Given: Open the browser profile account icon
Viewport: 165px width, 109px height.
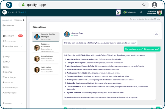Looking at the screenshot, I should (x=154, y=5).
